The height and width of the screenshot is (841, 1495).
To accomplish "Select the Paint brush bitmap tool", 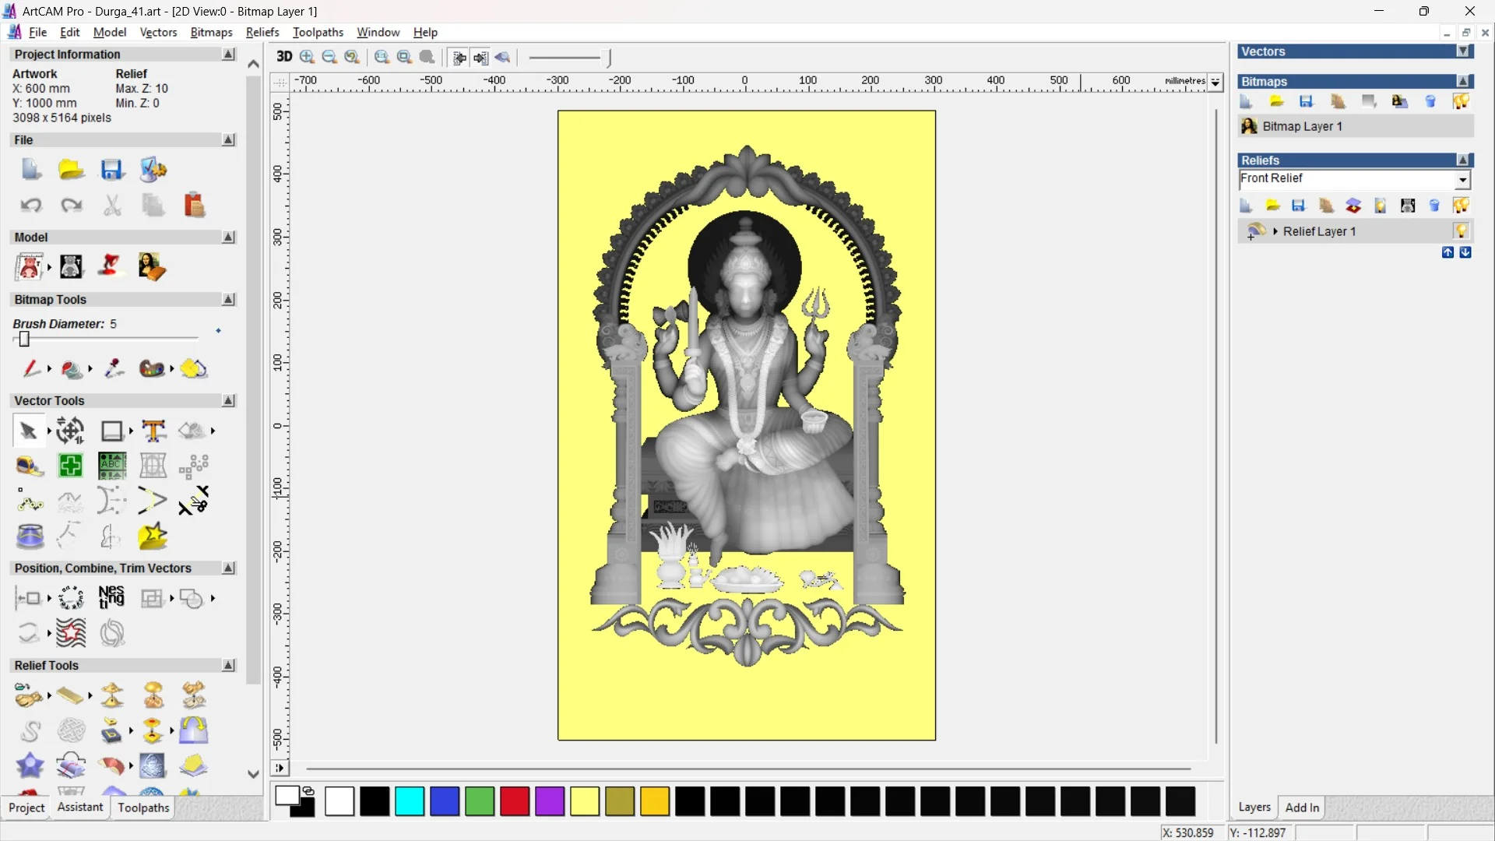I will pos(31,368).
